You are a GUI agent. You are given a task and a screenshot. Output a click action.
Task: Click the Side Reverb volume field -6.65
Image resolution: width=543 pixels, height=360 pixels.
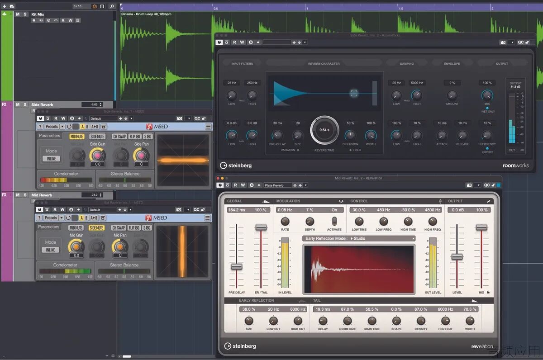coord(92,104)
